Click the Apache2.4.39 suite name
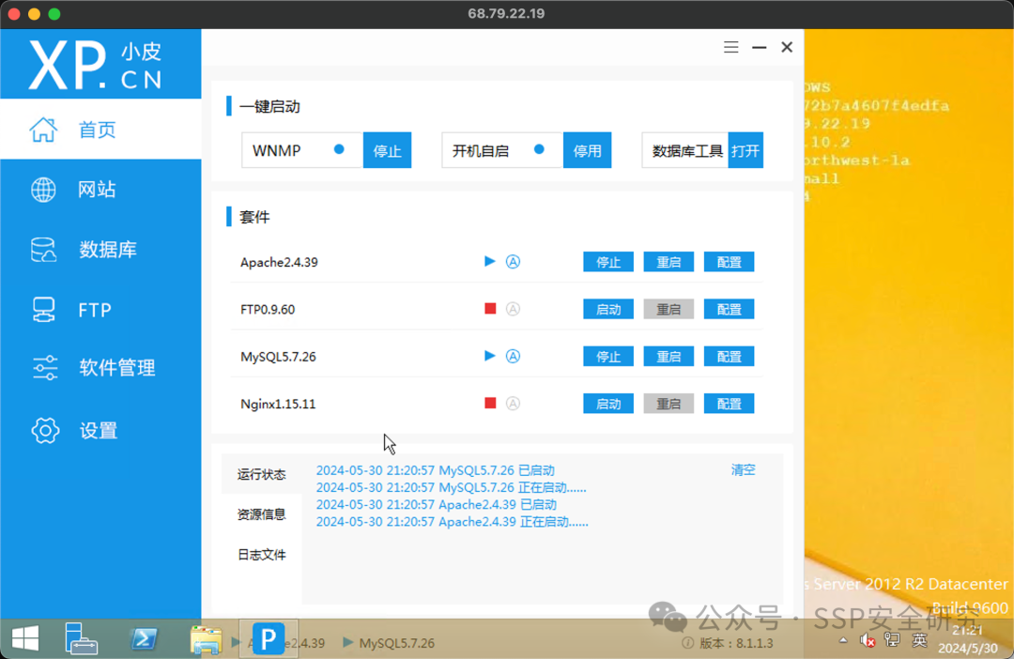1014x659 pixels. pyautogui.click(x=279, y=262)
